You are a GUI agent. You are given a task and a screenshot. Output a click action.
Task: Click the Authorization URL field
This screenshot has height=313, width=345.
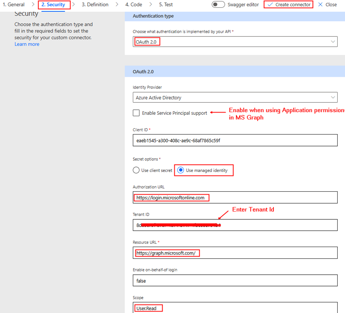click(235, 197)
